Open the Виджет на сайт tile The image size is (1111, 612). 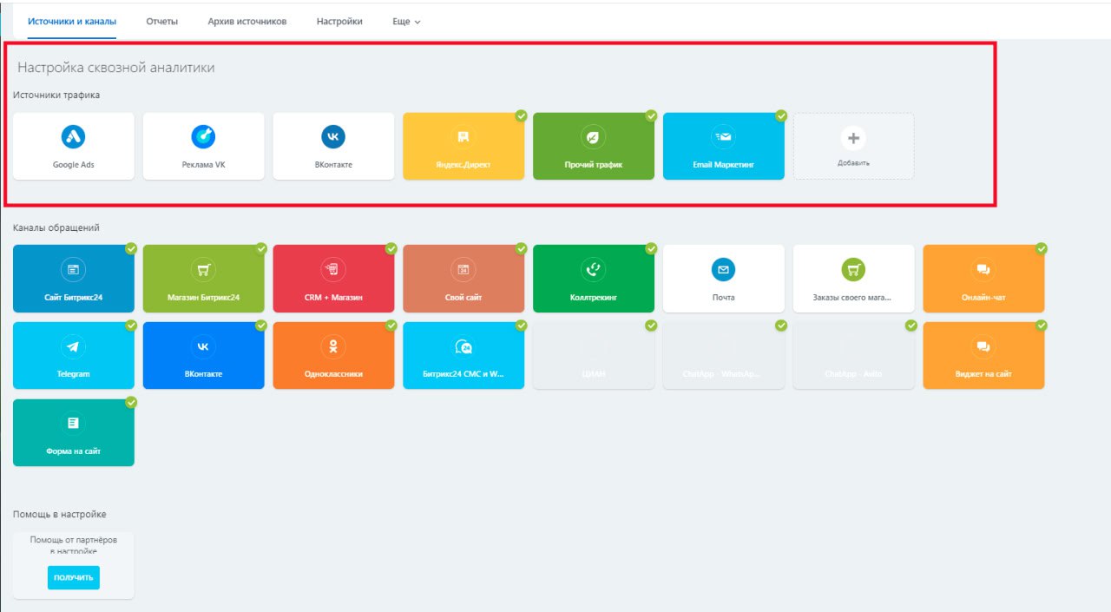pos(983,355)
